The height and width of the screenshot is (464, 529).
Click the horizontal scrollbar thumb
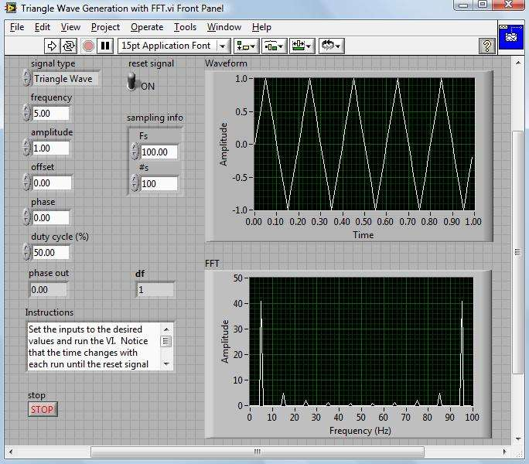[x=258, y=452]
